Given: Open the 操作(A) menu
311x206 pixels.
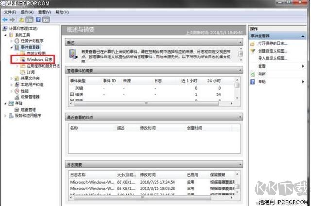Looking at the screenshot, I should (x=27, y=12).
